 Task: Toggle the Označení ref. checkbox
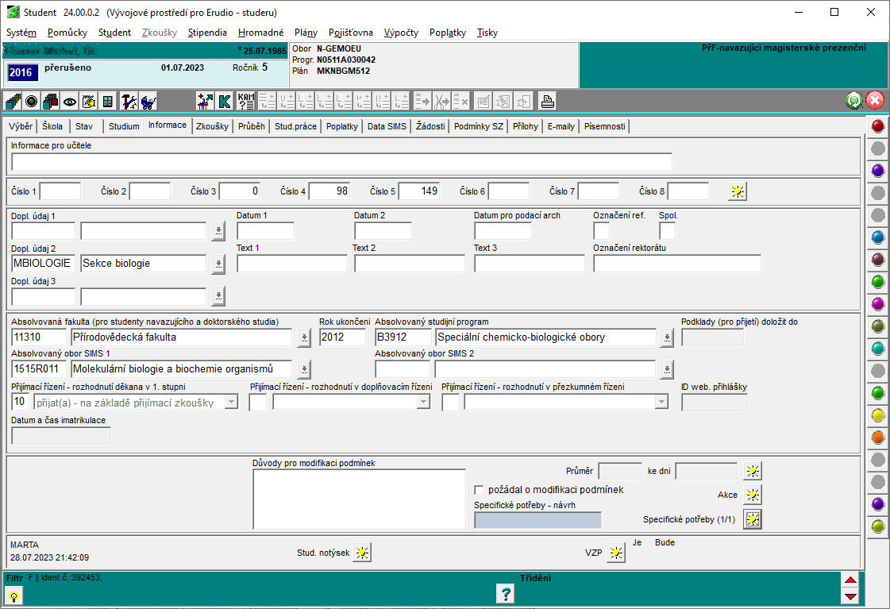[602, 231]
